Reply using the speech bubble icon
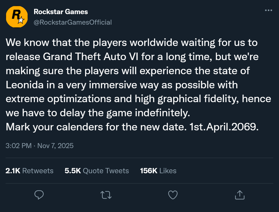This screenshot has width=279, height=212. point(39,195)
